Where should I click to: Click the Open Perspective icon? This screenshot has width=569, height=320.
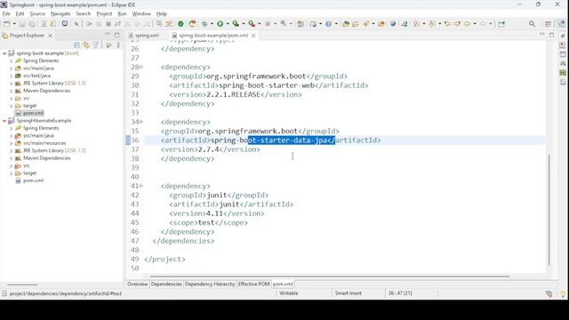point(548,24)
